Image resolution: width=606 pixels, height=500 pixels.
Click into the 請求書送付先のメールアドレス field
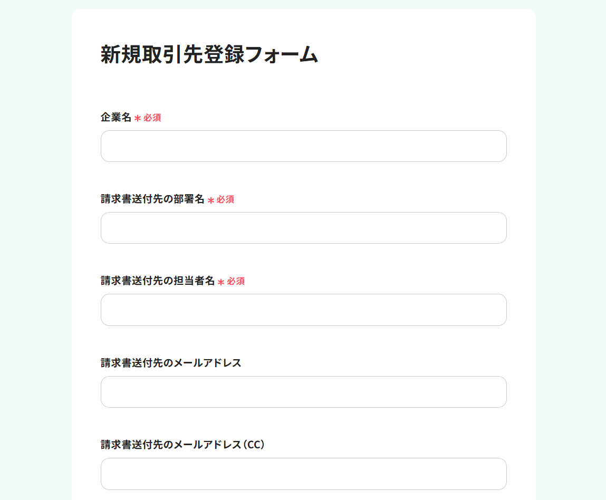click(x=303, y=392)
